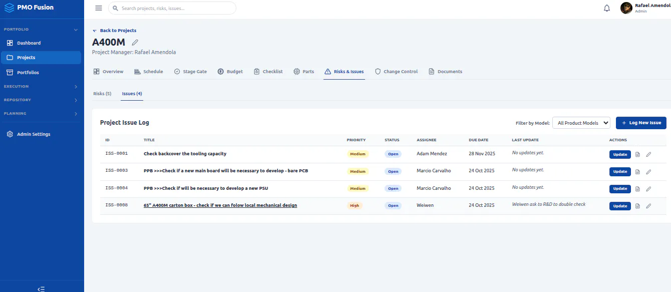
Task: Open the Risks (5) sub-tab
Action: click(102, 94)
